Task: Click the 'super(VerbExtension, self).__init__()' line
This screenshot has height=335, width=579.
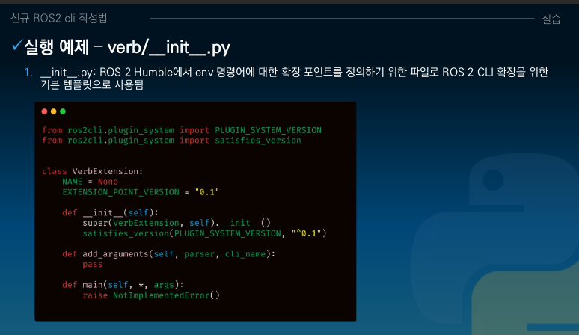Action: point(177,223)
